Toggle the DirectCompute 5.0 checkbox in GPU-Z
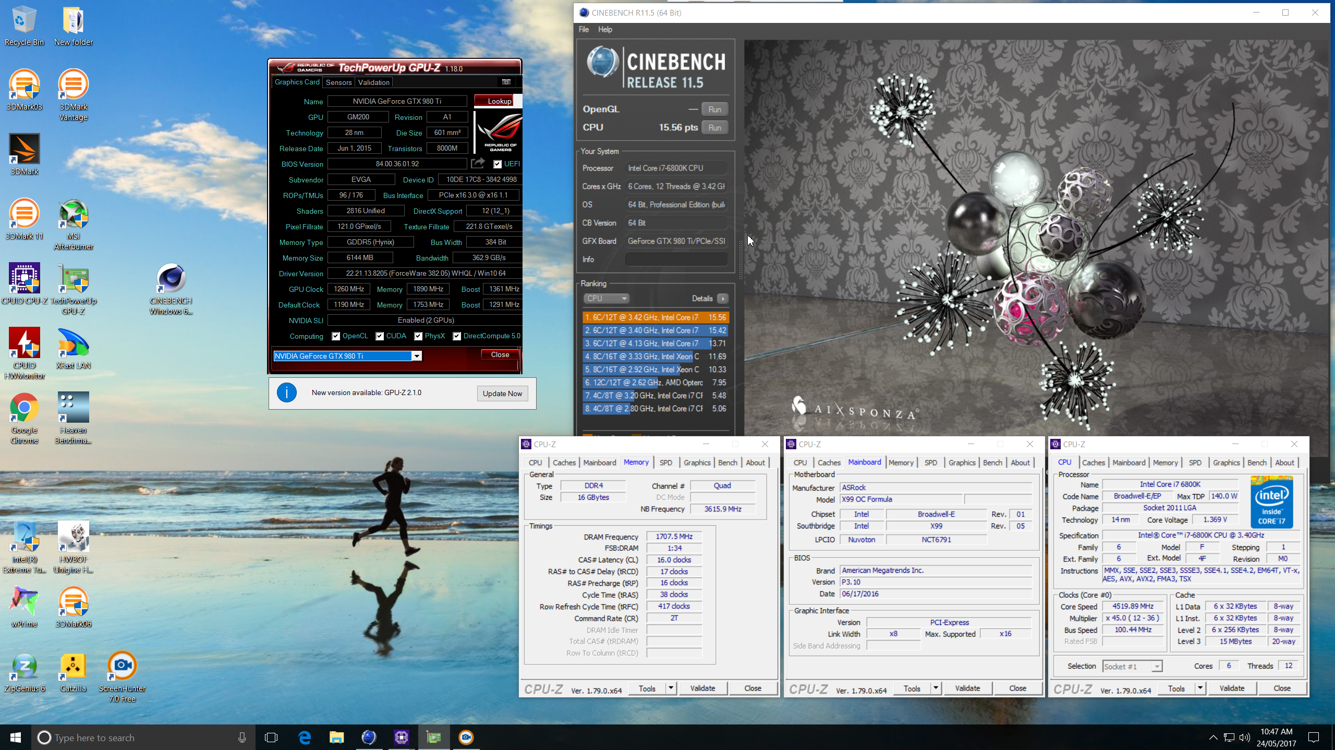1335x750 pixels. pos(457,336)
